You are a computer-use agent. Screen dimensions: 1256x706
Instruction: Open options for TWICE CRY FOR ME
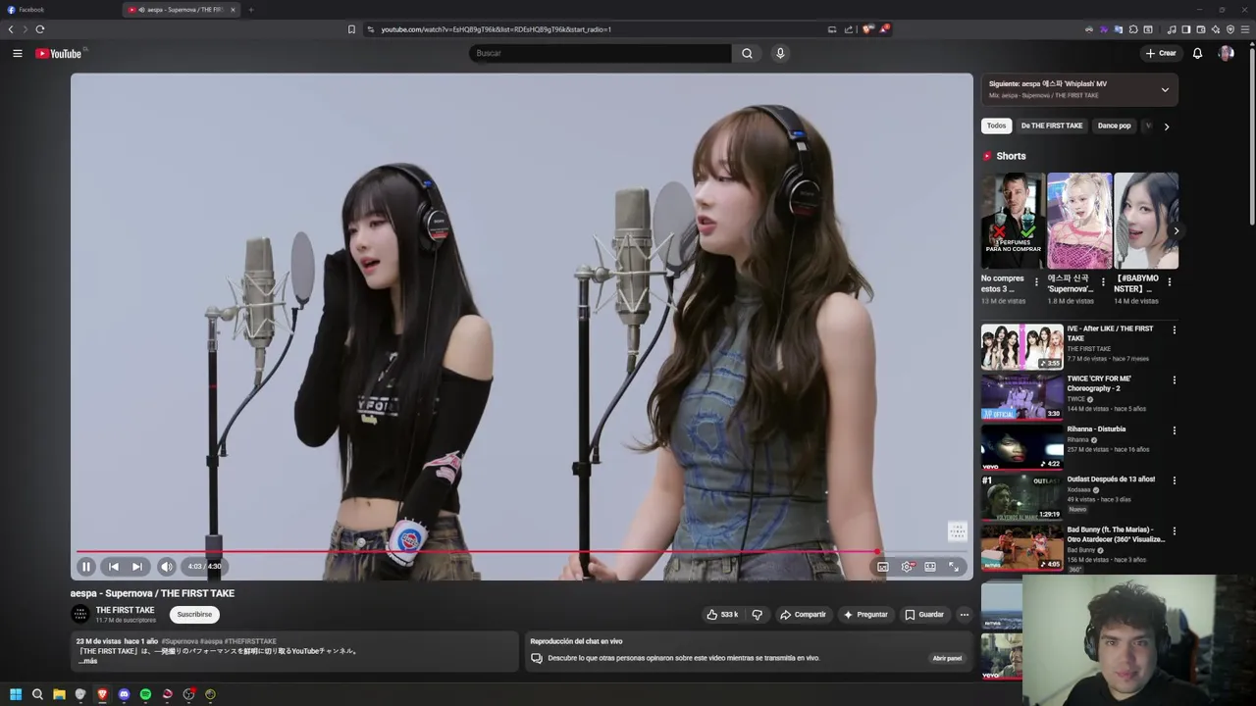1174,380
